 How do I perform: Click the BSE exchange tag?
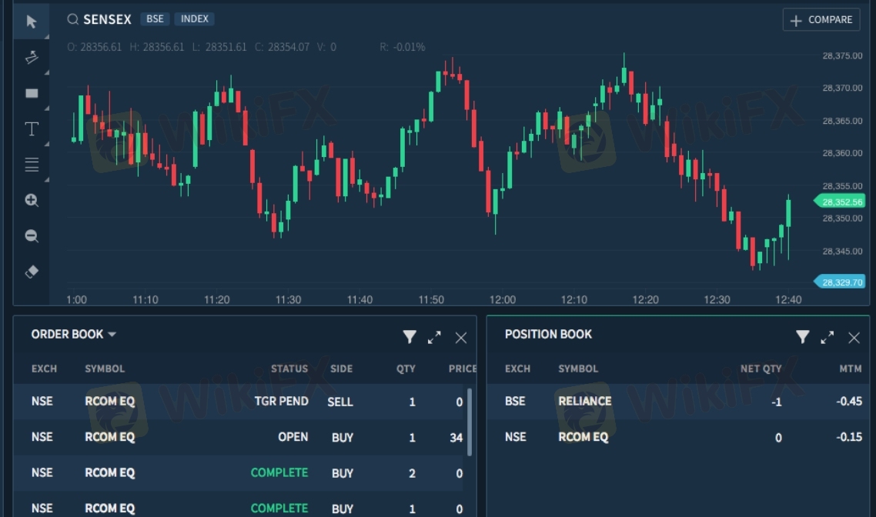[154, 19]
